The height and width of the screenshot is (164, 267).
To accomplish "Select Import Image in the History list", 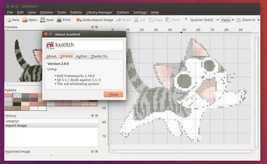I will (x=52, y=125).
